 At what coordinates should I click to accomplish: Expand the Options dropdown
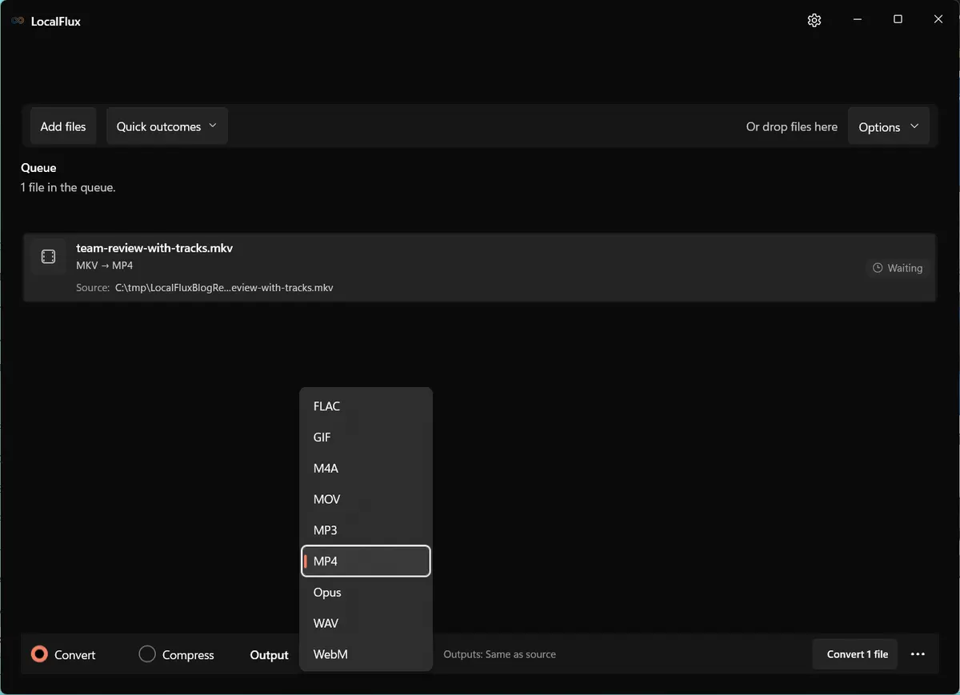point(889,126)
